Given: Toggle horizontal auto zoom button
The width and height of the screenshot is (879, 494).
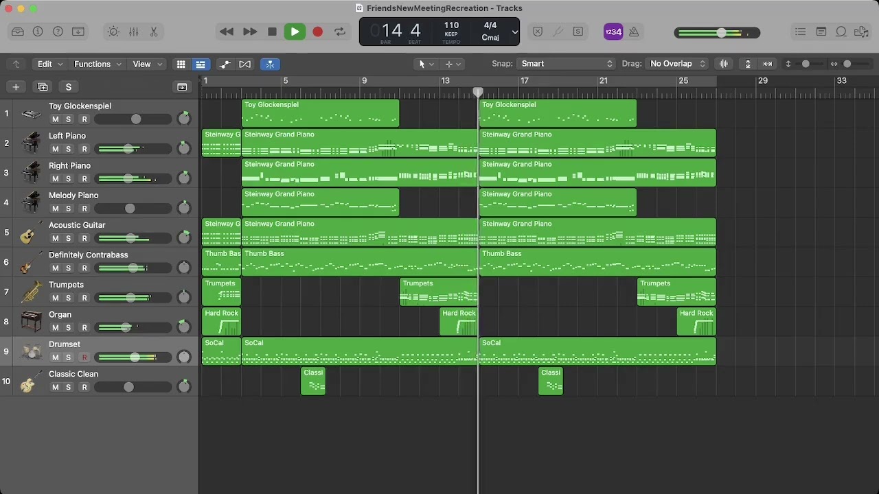Looking at the screenshot, I should [x=768, y=64].
